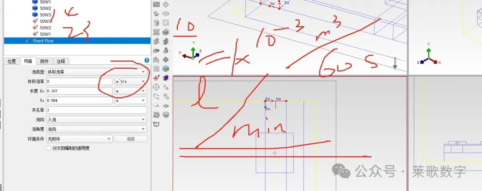Open the 长度 Xo unit dropdown
The height and width of the screenshot is (191, 482).
tap(131, 91)
